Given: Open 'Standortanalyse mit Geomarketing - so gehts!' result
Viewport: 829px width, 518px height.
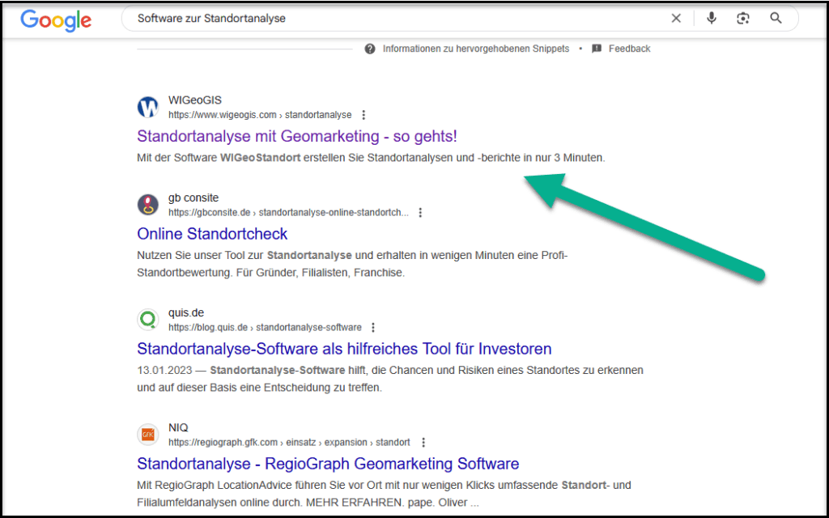Looking at the screenshot, I should [x=297, y=136].
